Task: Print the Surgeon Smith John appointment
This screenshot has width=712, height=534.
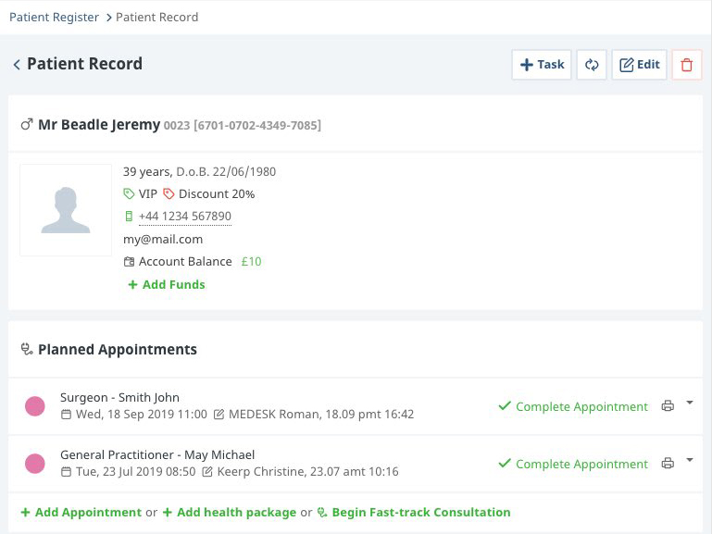Action: (668, 406)
